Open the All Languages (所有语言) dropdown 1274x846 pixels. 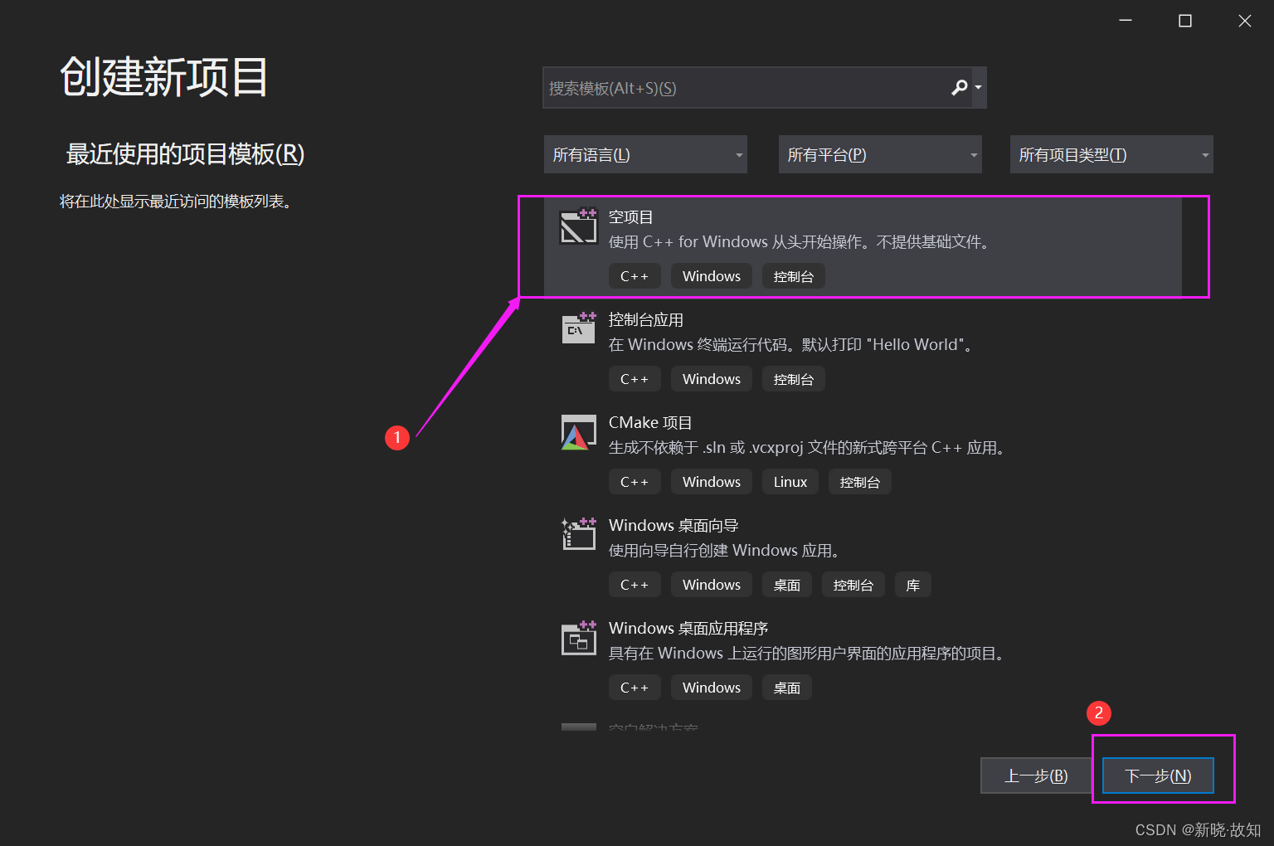tap(645, 154)
